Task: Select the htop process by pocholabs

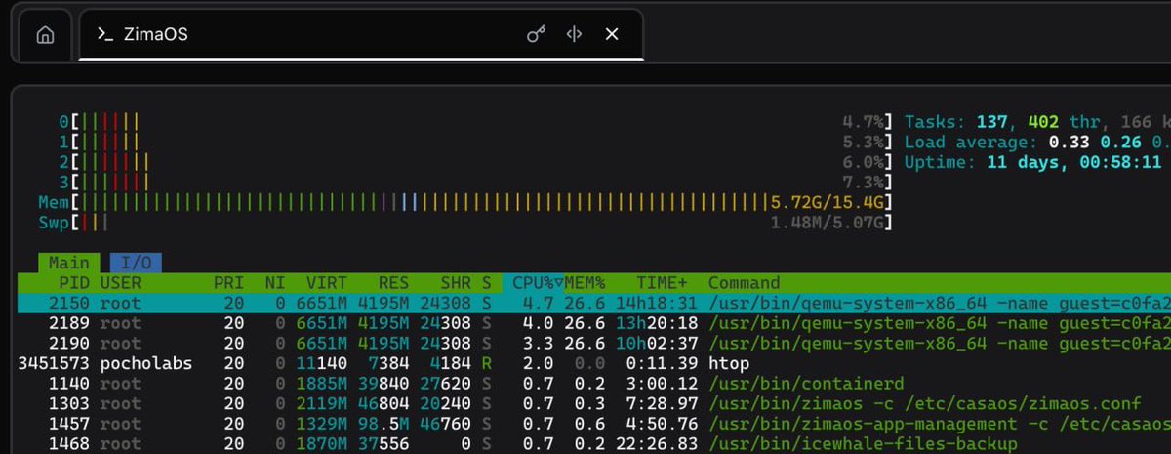Action: pyautogui.click(x=594, y=363)
